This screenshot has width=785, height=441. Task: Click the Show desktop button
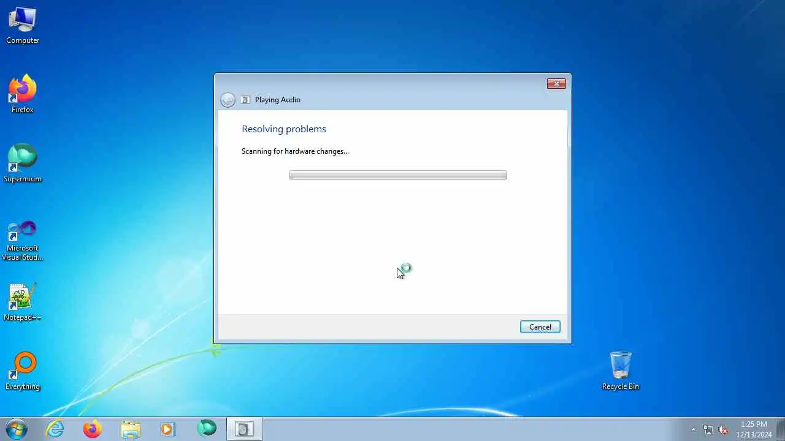pyautogui.click(x=780, y=429)
